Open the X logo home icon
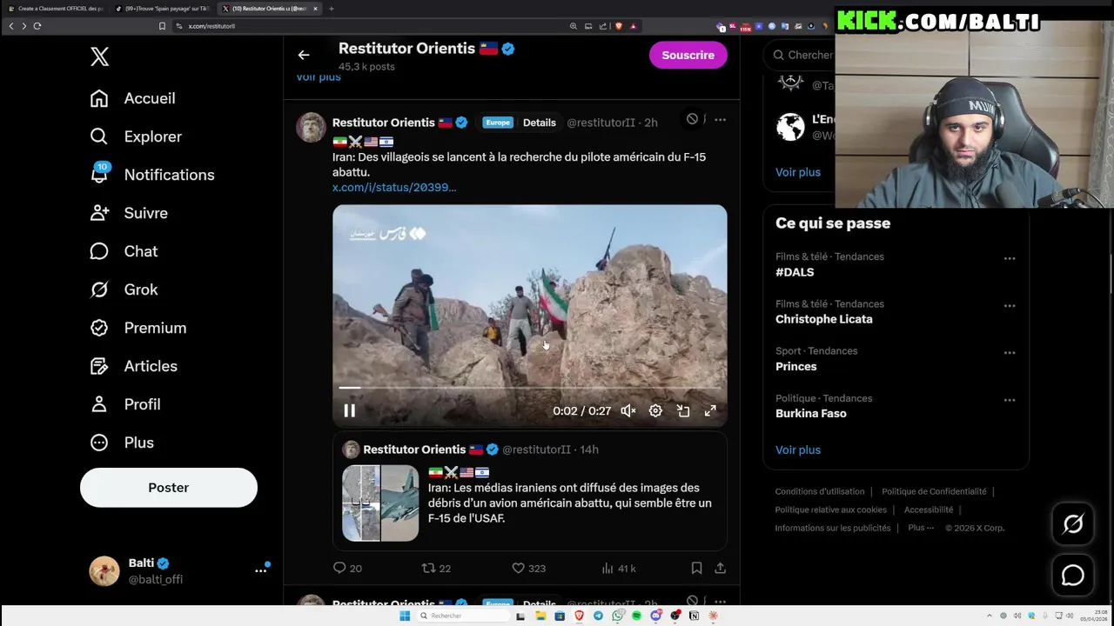 coord(99,57)
